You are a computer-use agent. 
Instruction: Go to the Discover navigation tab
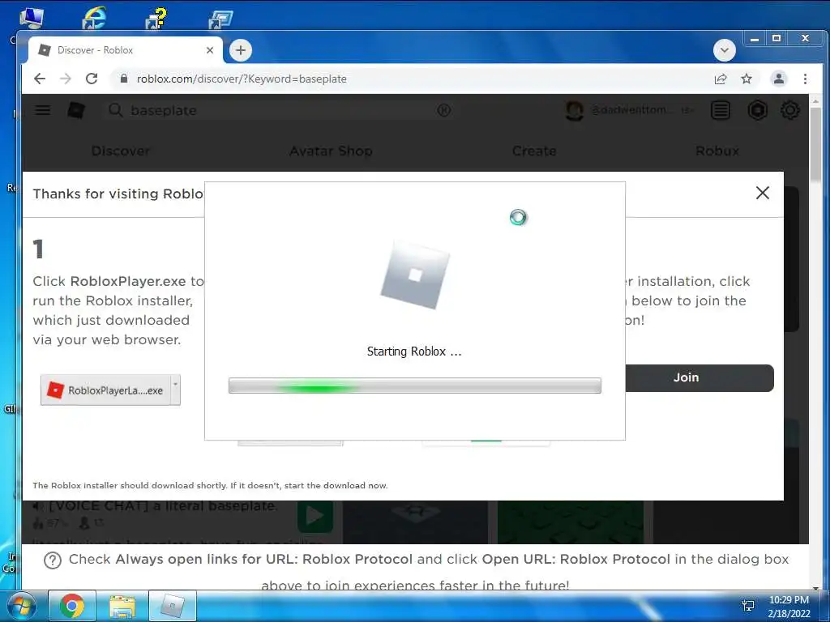coord(120,151)
